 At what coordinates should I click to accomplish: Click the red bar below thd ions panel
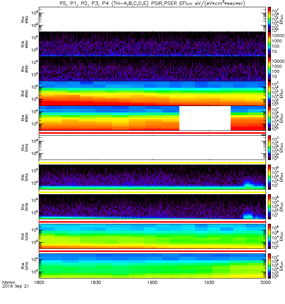[152, 251]
